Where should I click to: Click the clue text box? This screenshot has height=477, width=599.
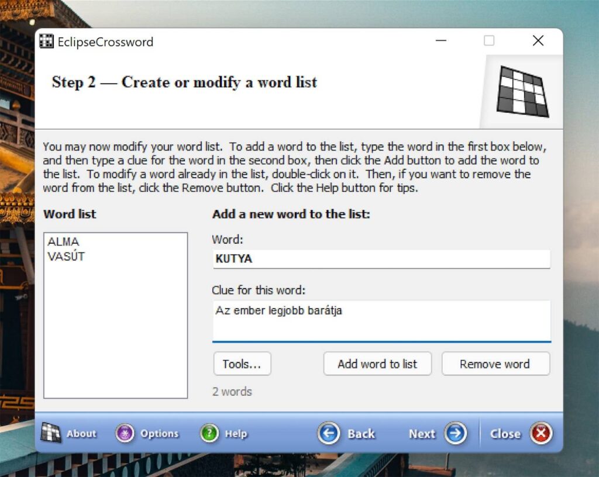click(381, 320)
